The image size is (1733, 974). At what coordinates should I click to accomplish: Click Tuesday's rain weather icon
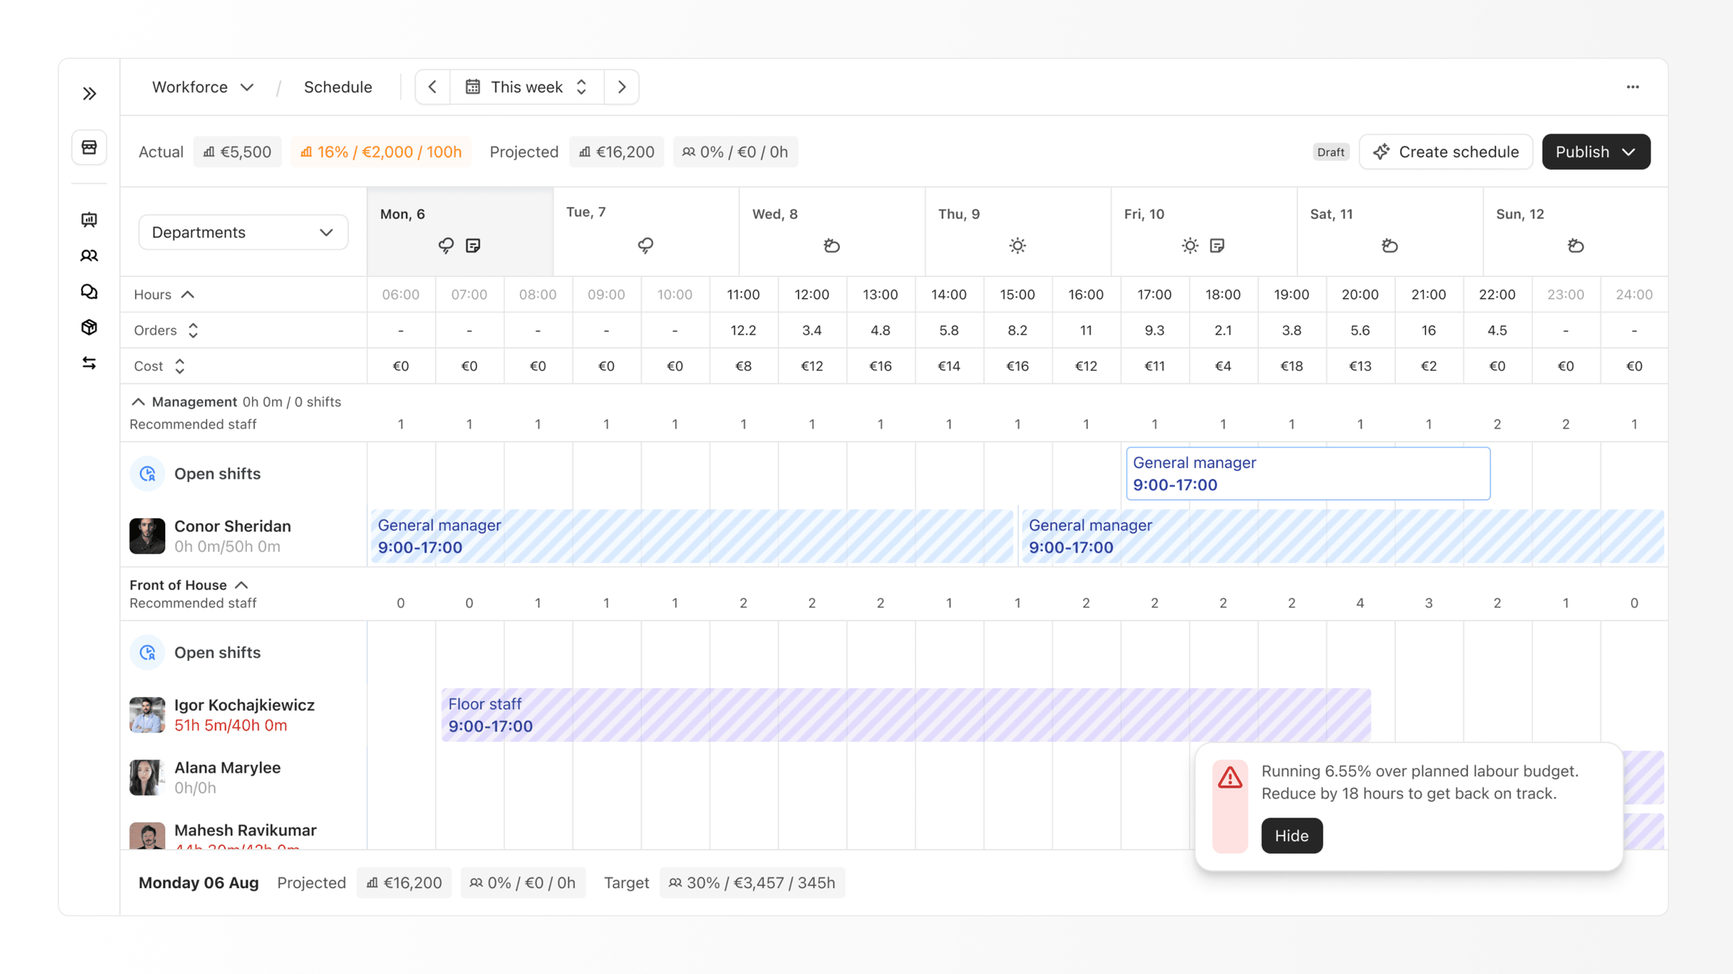point(646,246)
